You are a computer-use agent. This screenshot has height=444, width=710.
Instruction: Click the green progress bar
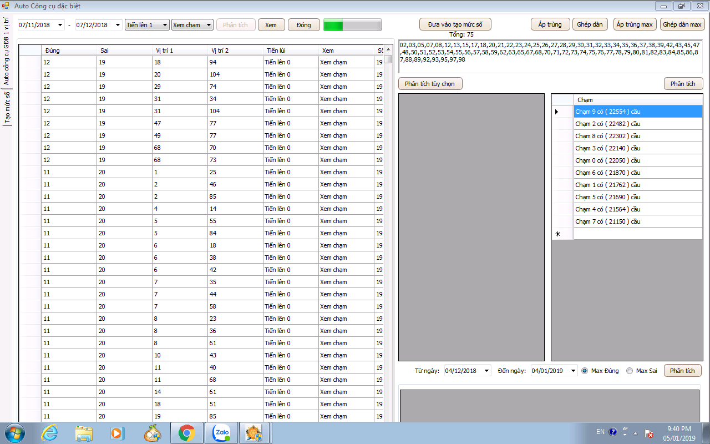click(352, 25)
